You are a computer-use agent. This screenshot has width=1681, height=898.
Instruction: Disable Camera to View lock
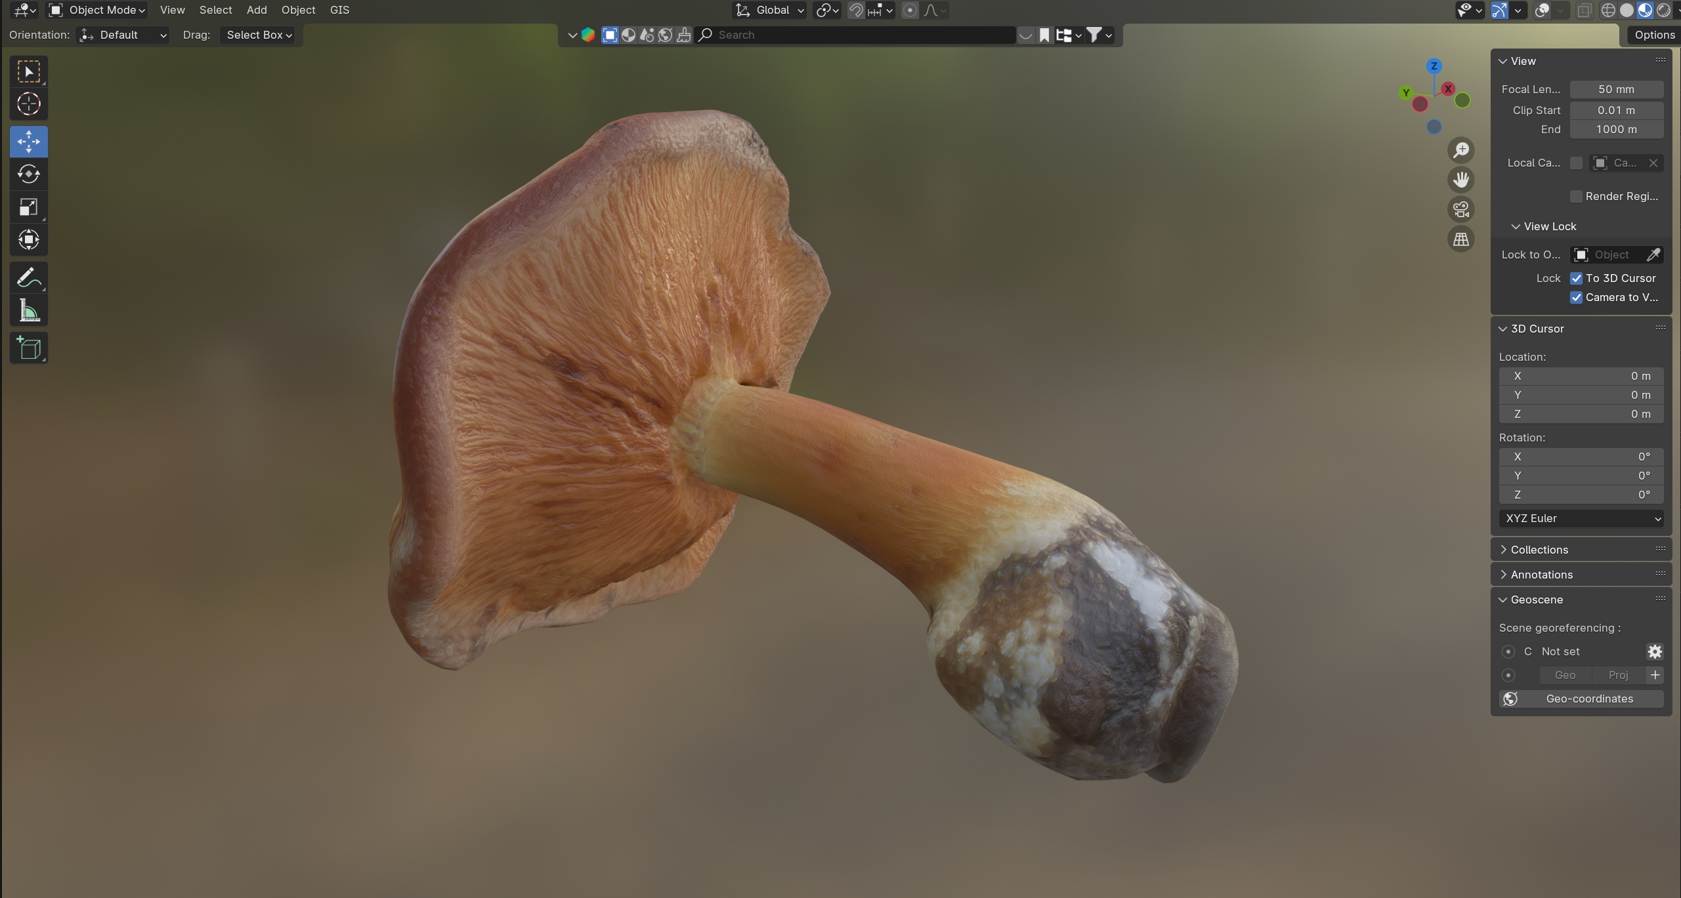pos(1576,297)
